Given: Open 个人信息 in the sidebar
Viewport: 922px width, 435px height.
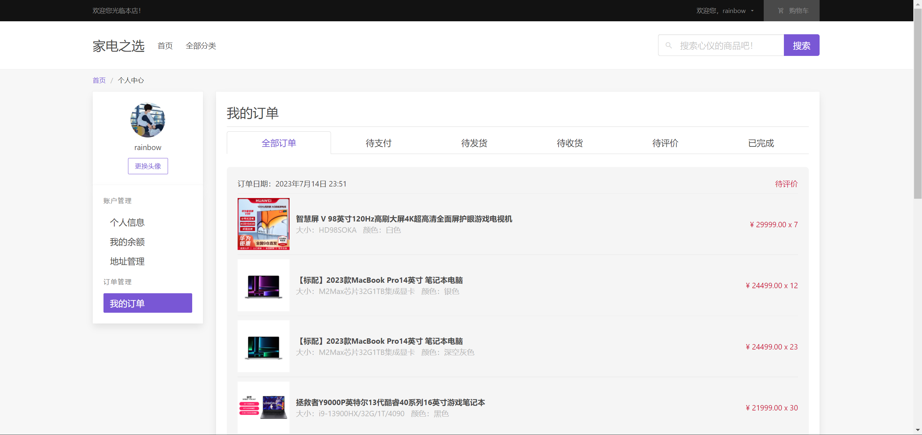Looking at the screenshot, I should [127, 223].
